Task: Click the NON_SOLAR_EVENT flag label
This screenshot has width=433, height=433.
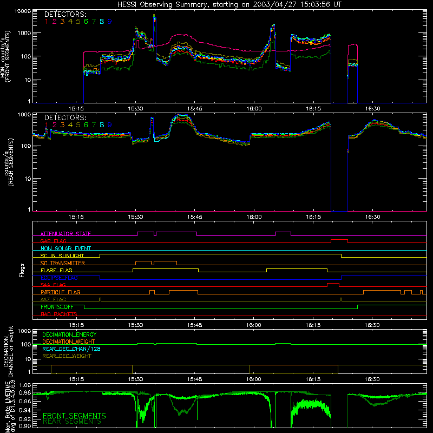Action: (65, 248)
